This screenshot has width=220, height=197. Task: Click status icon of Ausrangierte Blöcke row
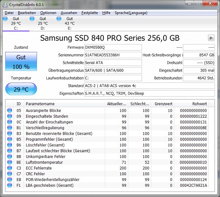[x=10, y=110]
